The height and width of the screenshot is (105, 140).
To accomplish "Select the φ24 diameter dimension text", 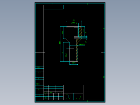I will point(74,20).
